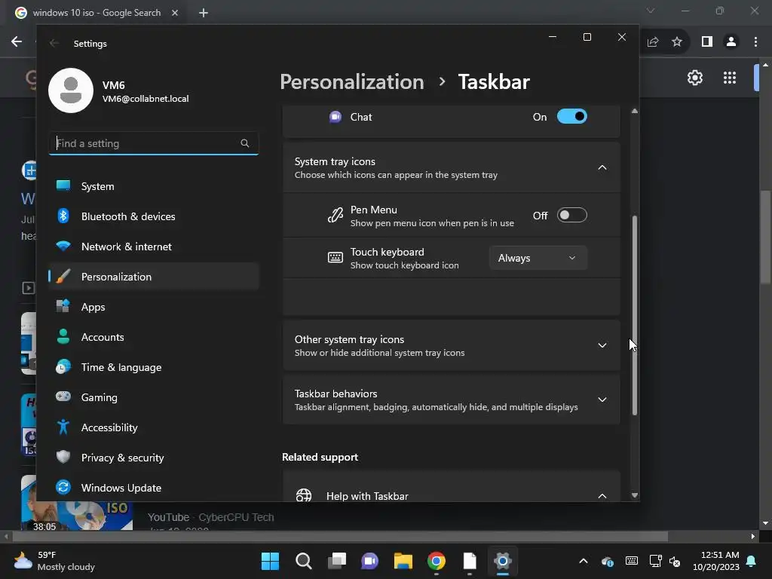This screenshot has height=579, width=772.
Task: Open the clock showing 12:51 AM
Action: (716, 561)
